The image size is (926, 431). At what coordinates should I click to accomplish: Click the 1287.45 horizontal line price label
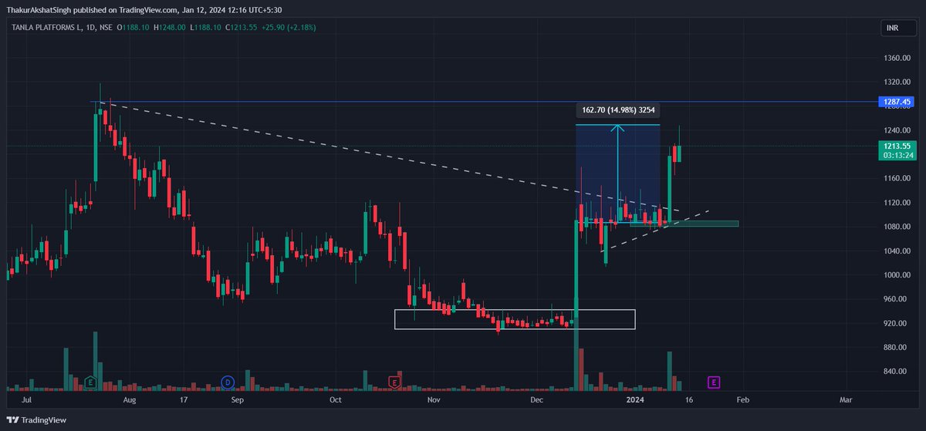click(897, 102)
